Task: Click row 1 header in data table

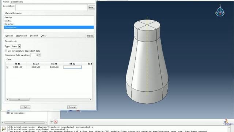Action: point(7,67)
